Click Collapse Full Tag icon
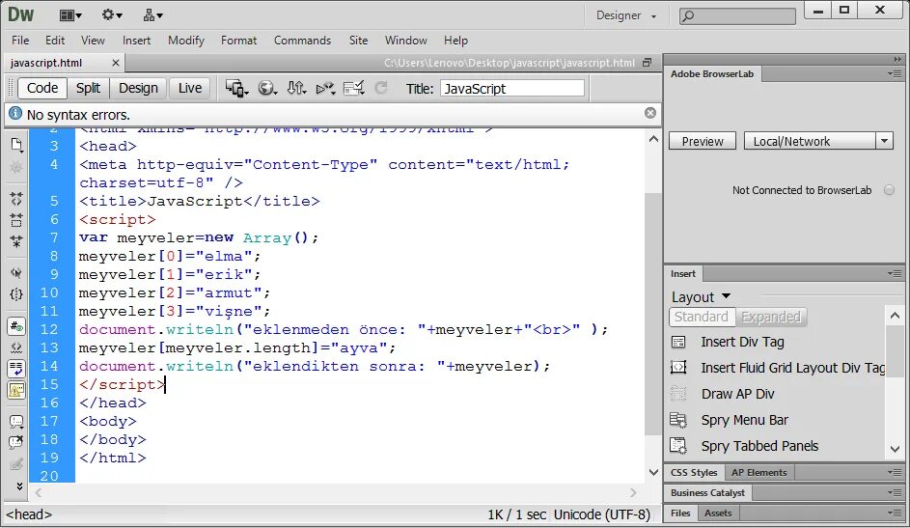The height and width of the screenshot is (528, 910). 16,199
